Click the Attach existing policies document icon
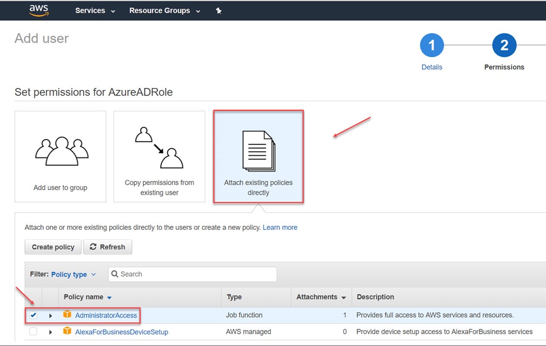 click(259, 151)
